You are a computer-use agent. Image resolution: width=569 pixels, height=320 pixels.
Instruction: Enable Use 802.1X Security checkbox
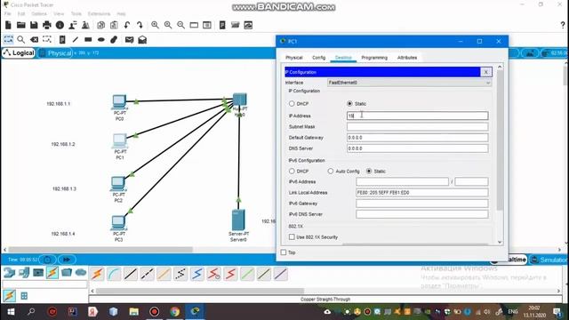pyautogui.click(x=292, y=237)
